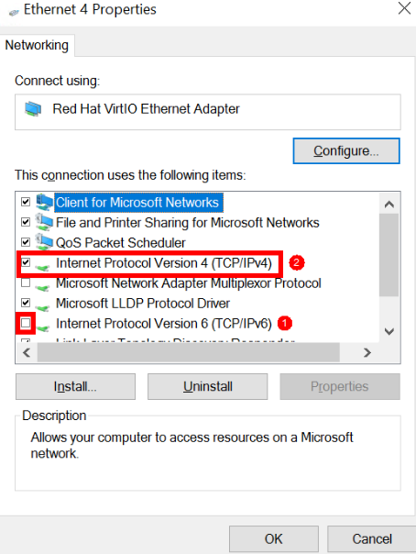Click the list's scroll up arrow

click(389, 205)
